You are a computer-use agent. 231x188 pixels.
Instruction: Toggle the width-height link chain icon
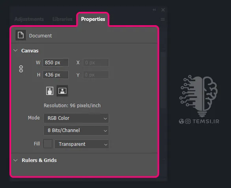coord(21,69)
